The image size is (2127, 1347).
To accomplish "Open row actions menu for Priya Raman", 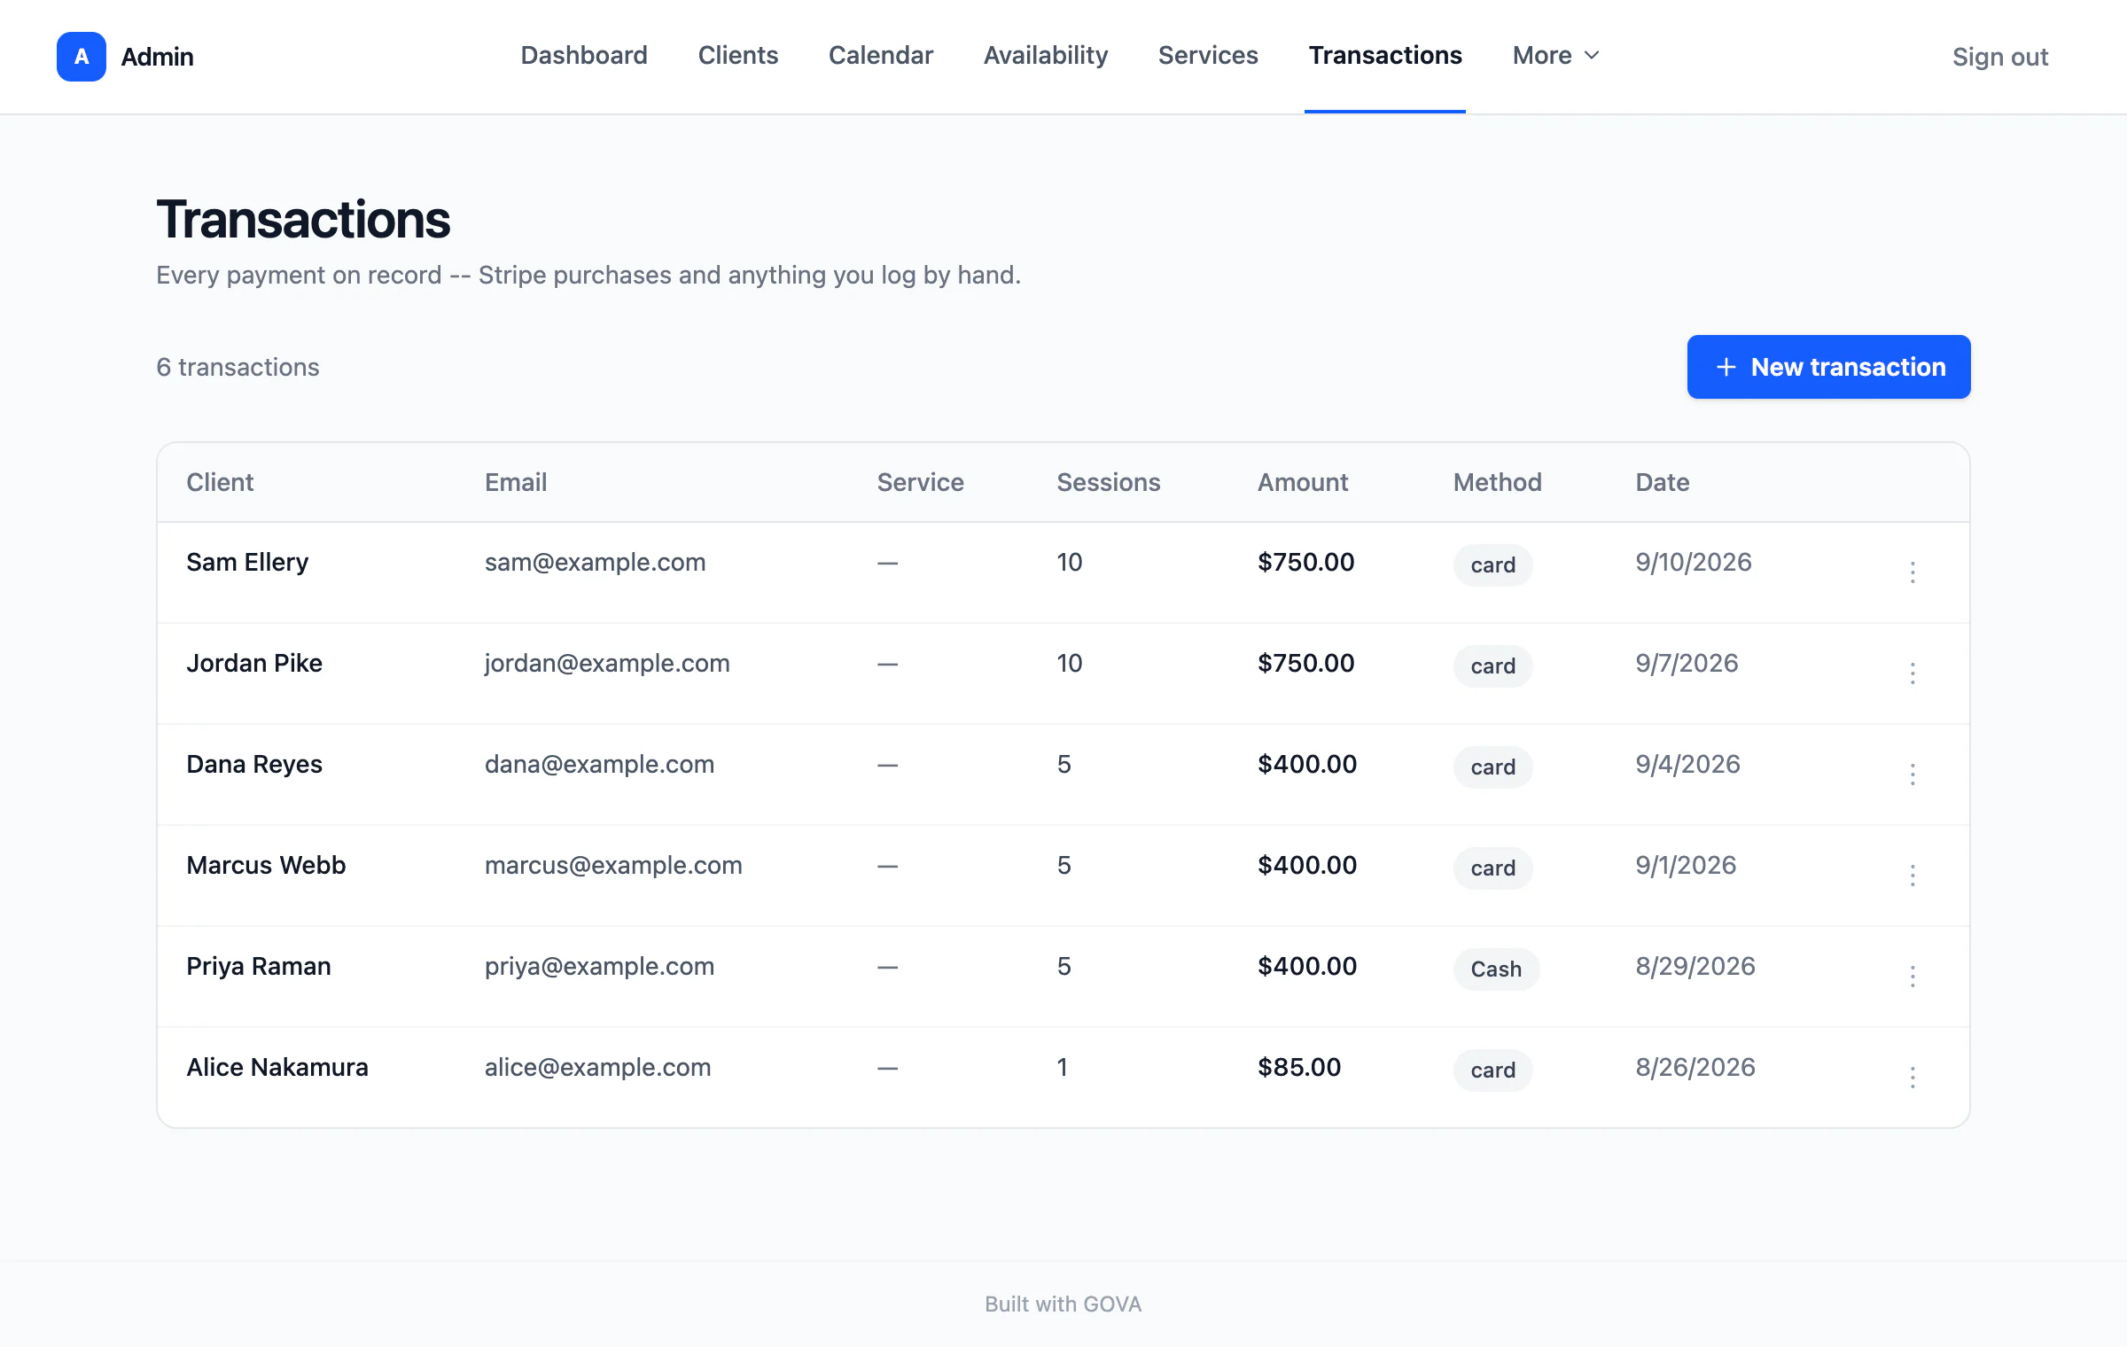I will pos(1913,977).
